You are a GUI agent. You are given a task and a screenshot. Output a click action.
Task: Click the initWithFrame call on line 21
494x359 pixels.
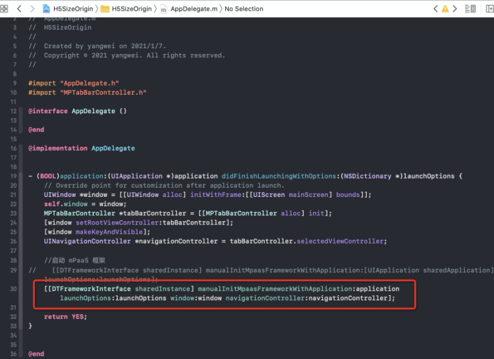[x=216, y=195]
